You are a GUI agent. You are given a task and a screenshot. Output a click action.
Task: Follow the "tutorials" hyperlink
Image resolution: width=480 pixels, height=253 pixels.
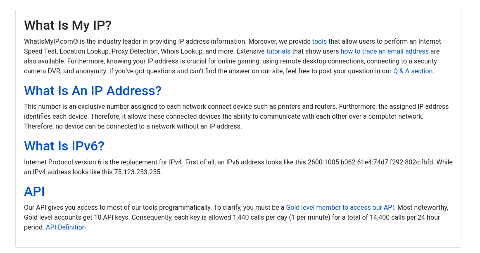pyautogui.click(x=278, y=51)
